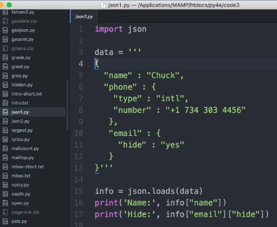Click the line number 15 in gutter

coord(79,191)
